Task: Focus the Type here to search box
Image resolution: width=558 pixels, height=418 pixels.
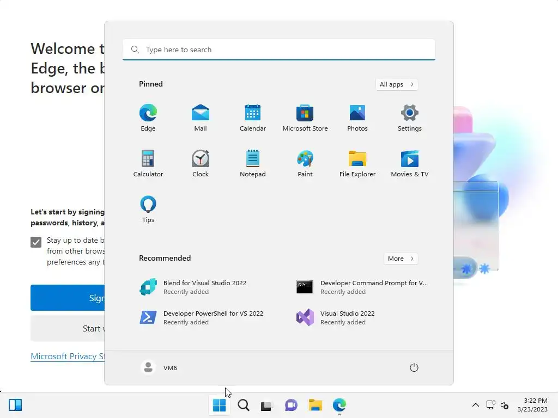Action: coord(278,50)
